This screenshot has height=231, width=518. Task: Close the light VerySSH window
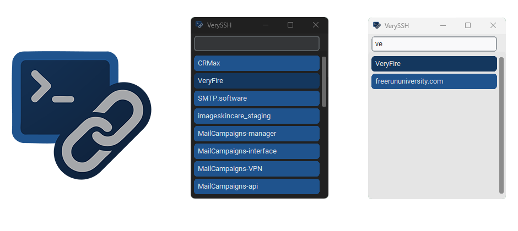point(493,25)
